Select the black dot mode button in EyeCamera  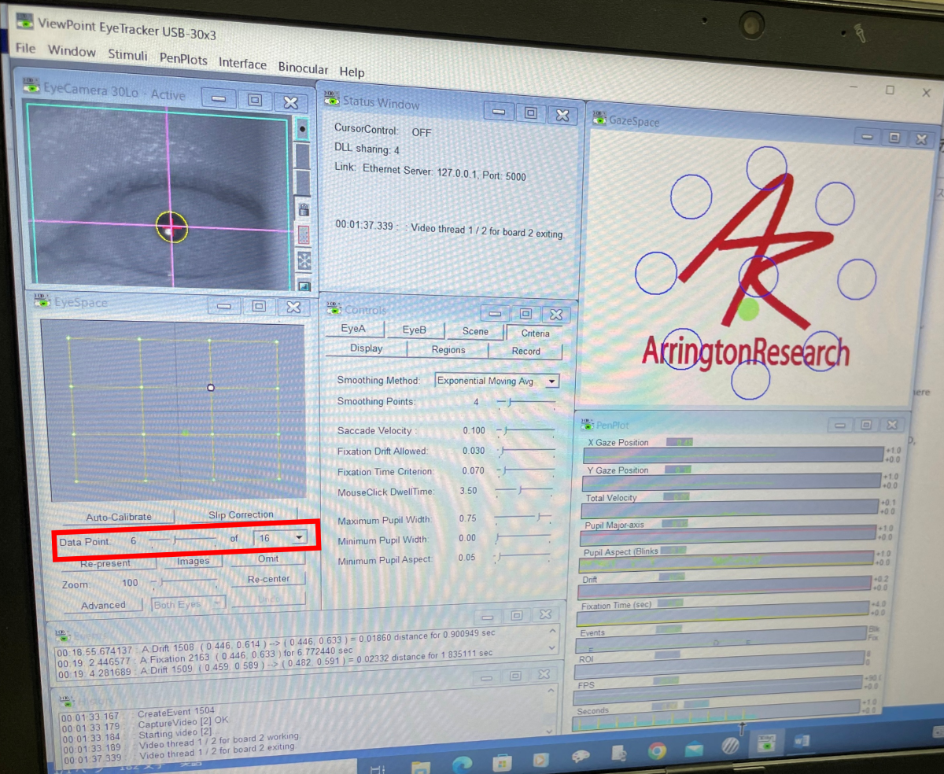pyautogui.click(x=302, y=127)
